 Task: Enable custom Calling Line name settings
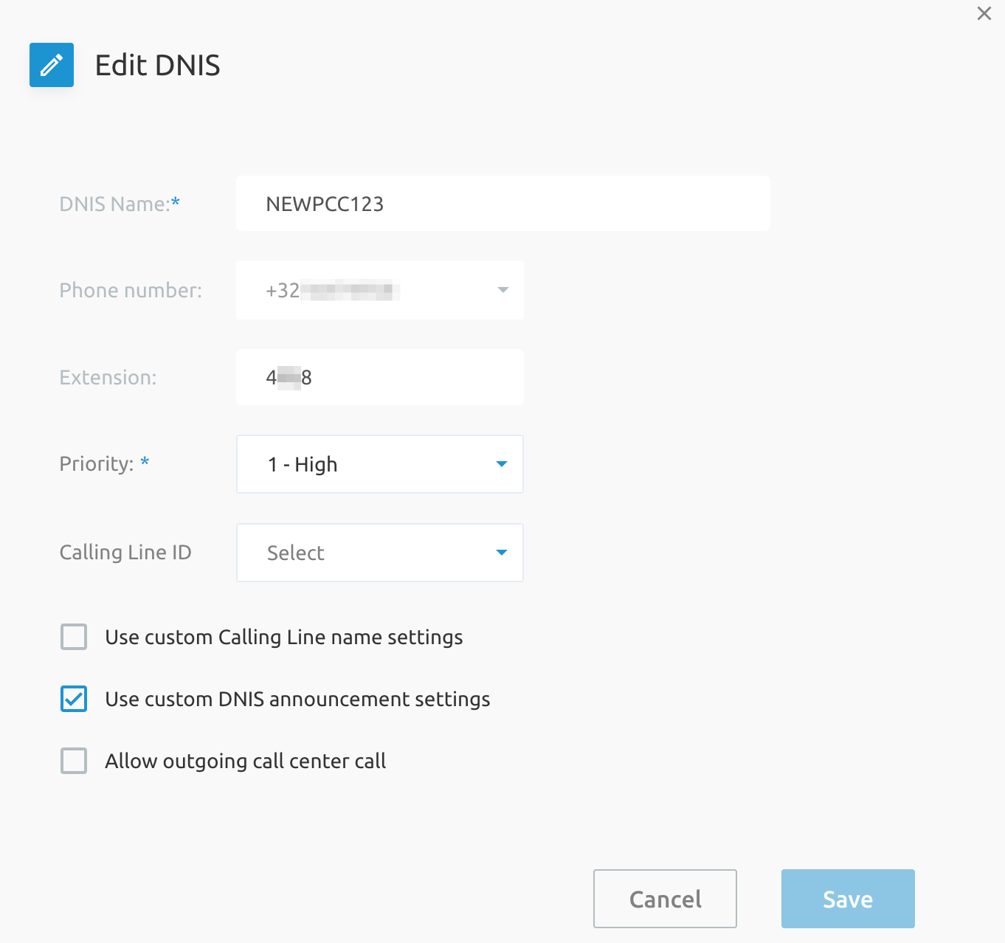pos(74,637)
